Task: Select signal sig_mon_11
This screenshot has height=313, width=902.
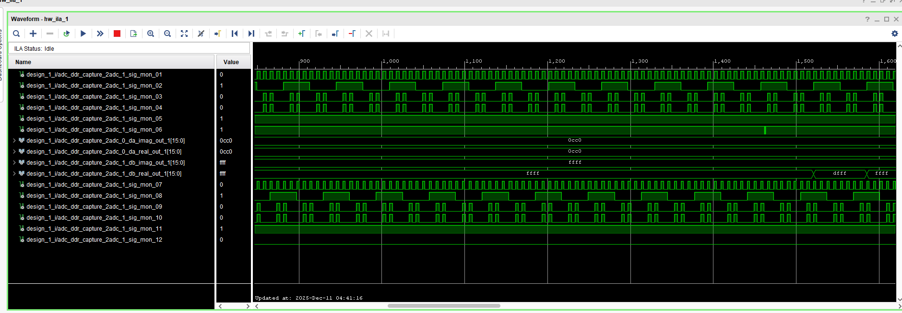Action: 94,229
